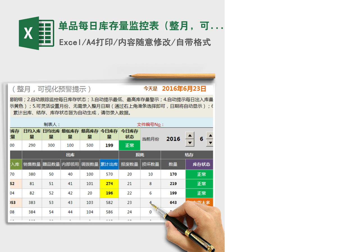Select the yellow highlighted 196 cell
Viewport: 337px width, 252px height.
click(109, 193)
